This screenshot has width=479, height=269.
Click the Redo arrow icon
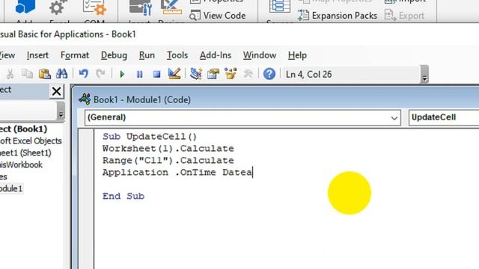[x=100, y=74]
